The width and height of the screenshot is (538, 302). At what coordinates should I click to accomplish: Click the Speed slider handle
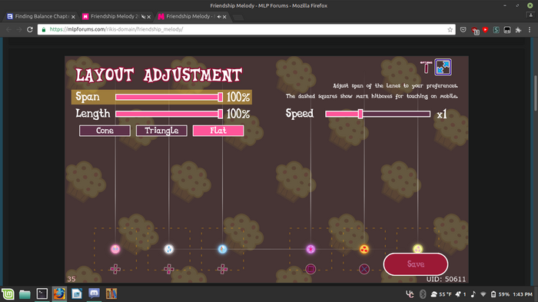[x=360, y=114]
